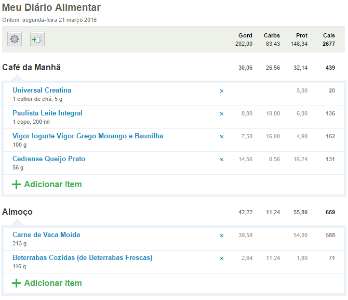
Task: Open Paulista Leite Integral food details
Action: [x=47, y=113]
